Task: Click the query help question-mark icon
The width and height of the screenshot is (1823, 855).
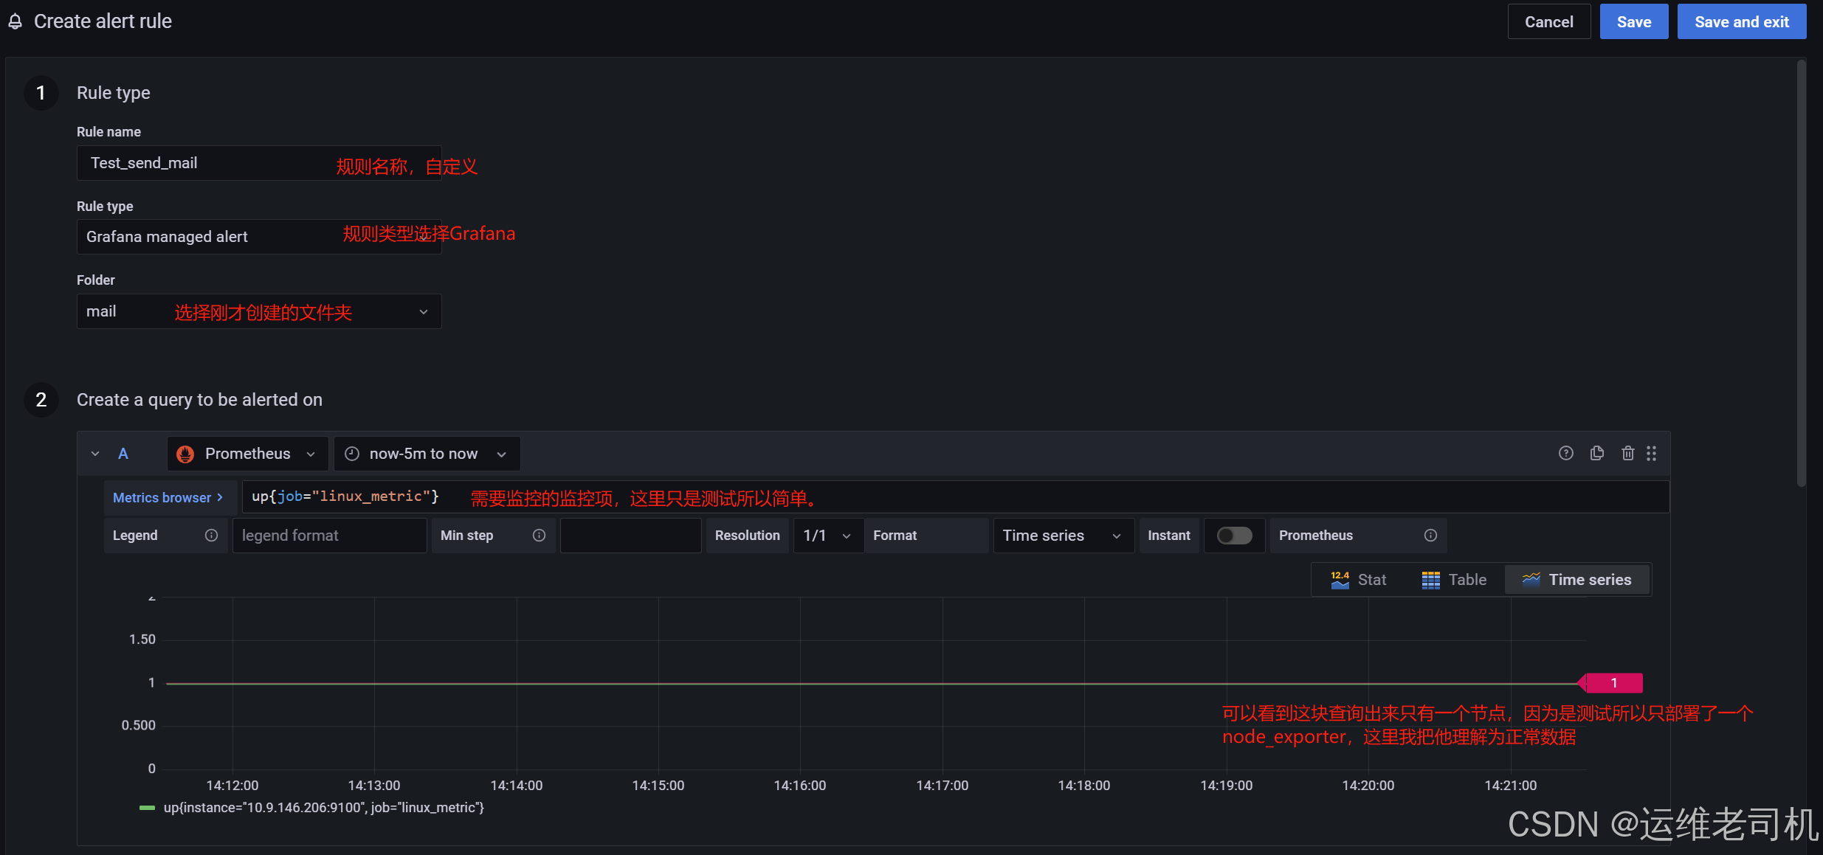Action: (1565, 453)
